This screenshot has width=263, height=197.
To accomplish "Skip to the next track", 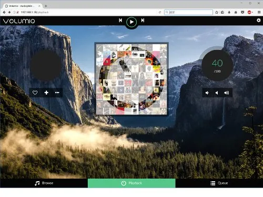I will coord(143,20).
